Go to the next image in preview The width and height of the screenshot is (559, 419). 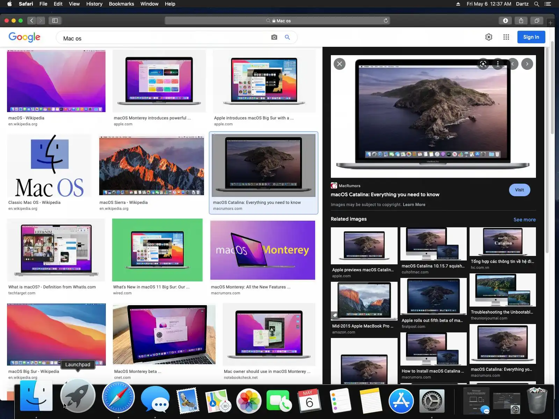point(527,64)
